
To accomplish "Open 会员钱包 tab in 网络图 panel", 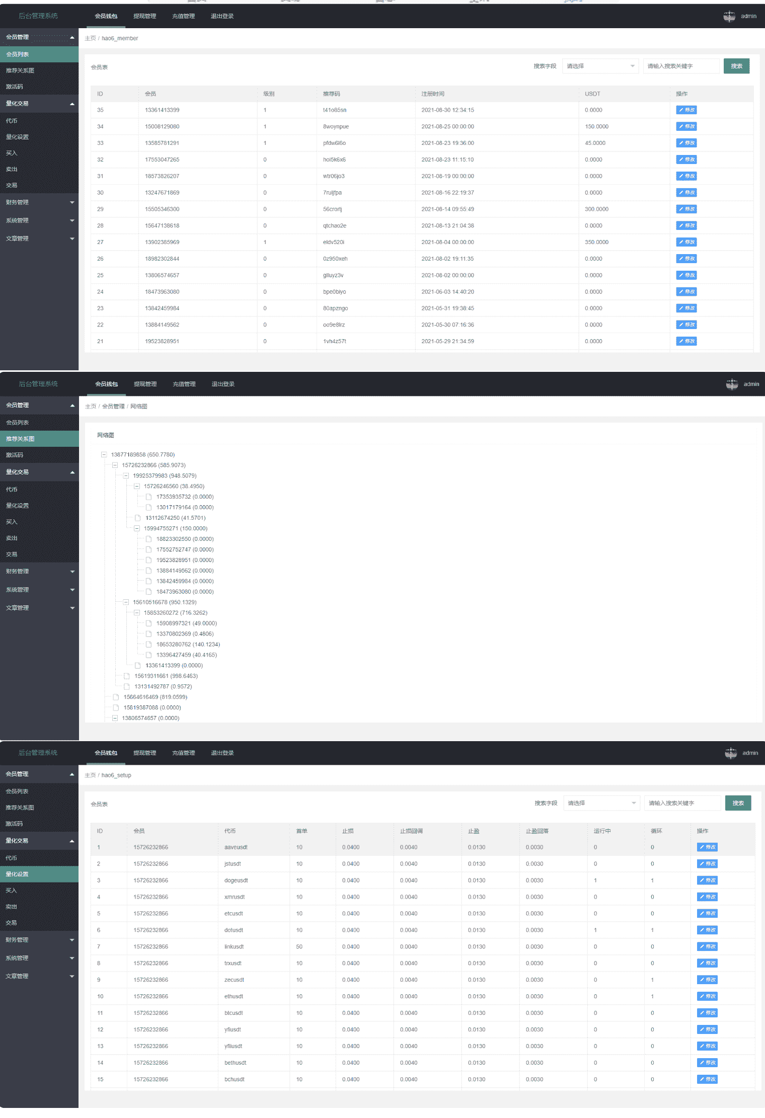I will (106, 384).
